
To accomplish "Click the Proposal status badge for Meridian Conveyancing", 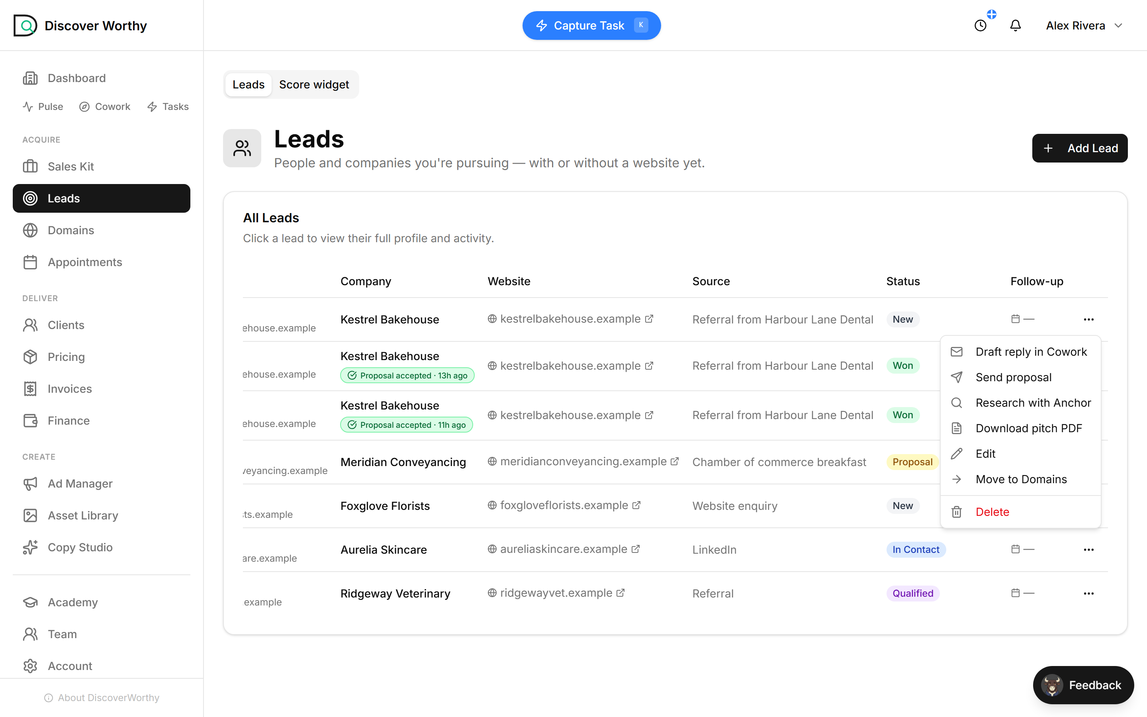I will pos(912,462).
